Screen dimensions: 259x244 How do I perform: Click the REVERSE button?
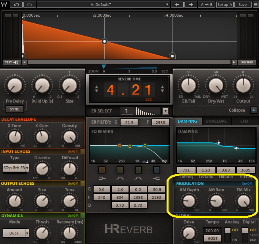pos(247,62)
